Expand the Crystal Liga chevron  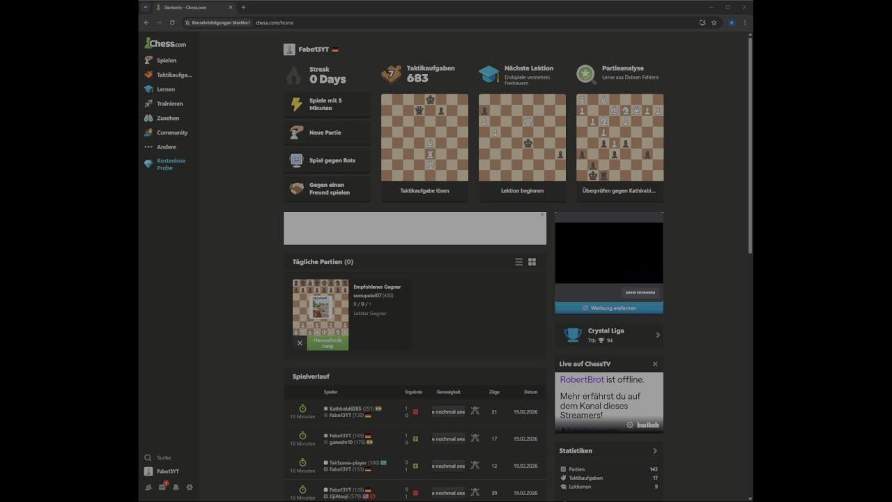658,335
